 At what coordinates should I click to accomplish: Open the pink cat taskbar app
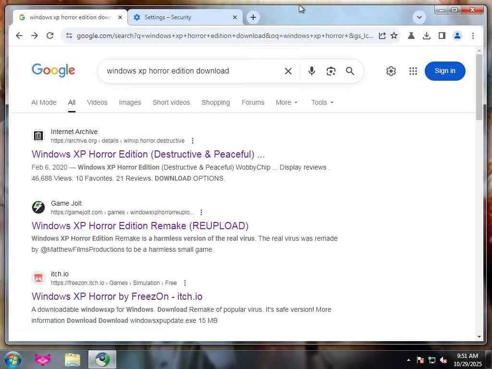tap(43, 359)
